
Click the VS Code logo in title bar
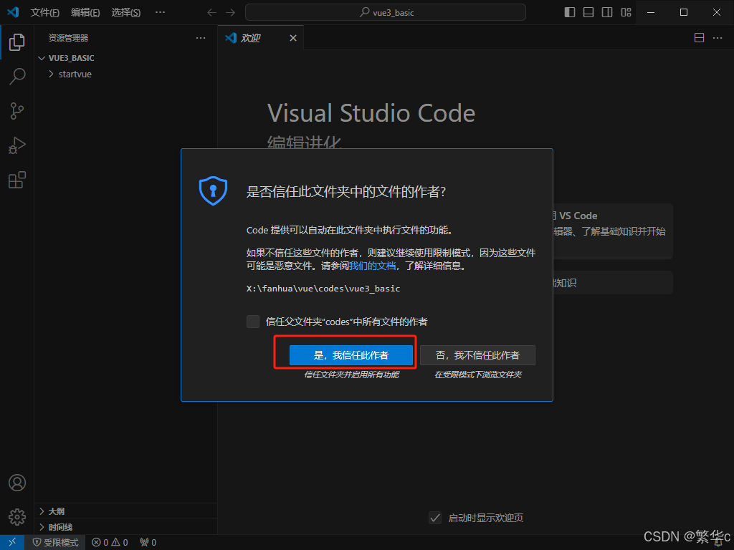(x=13, y=12)
